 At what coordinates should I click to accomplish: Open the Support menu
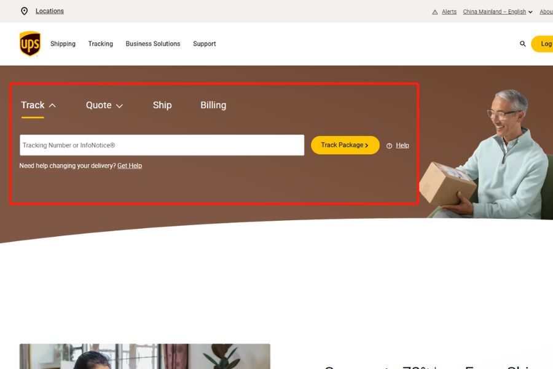204,44
